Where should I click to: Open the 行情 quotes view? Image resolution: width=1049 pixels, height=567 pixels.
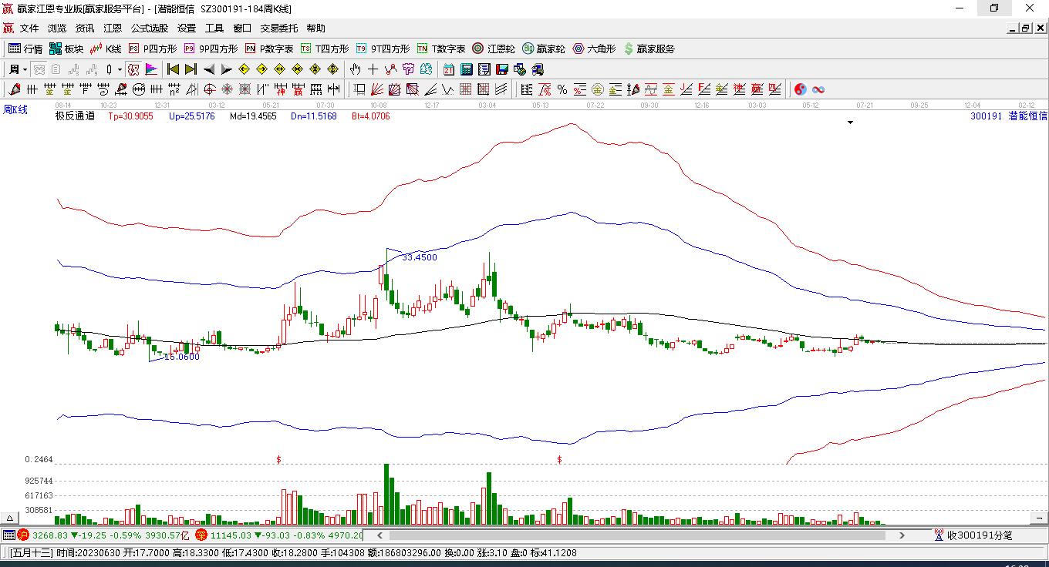point(25,49)
